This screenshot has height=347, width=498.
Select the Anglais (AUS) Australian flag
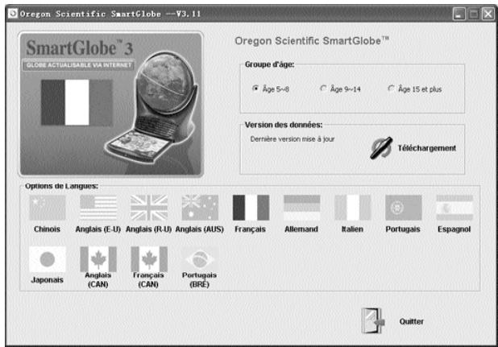(200, 208)
